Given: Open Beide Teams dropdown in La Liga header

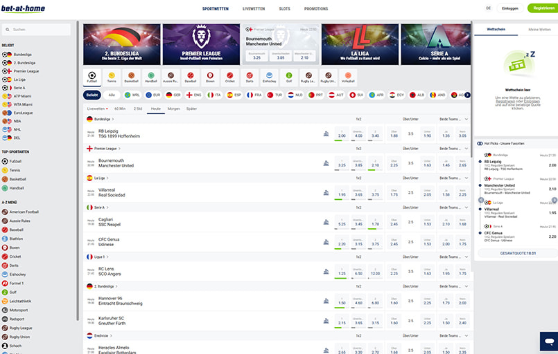Looking at the screenshot, I should click(454, 178).
